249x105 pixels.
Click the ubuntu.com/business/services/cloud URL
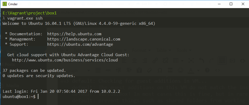tap(65, 60)
